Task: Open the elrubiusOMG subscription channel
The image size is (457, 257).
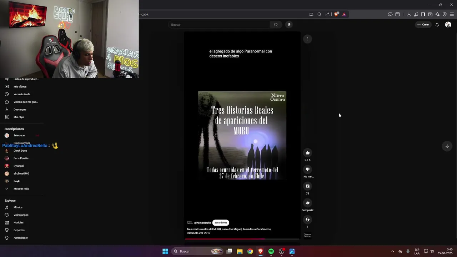Action: coord(21,173)
